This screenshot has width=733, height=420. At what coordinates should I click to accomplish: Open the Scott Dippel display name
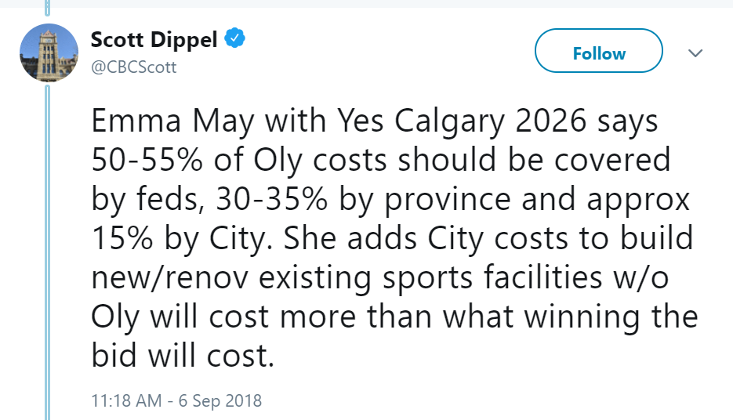click(154, 40)
